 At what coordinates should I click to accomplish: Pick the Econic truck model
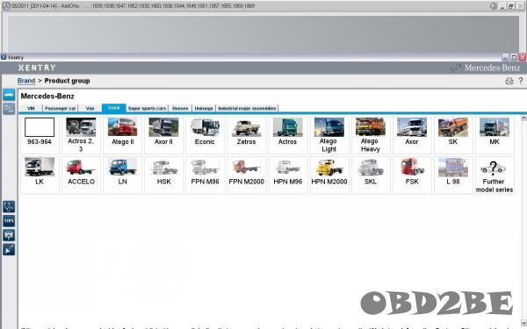click(x=205, y=135)
